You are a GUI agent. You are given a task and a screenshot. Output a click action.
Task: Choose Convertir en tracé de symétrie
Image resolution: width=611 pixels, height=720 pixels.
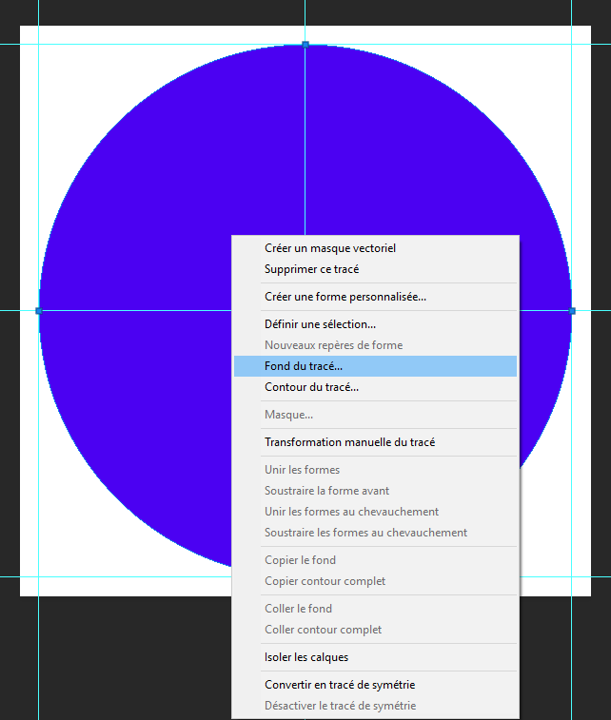pyautogui.click(x=340, y=685)
